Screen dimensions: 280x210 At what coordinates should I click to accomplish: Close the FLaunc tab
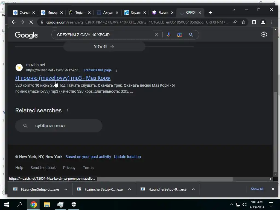click(x=172, y=13)
